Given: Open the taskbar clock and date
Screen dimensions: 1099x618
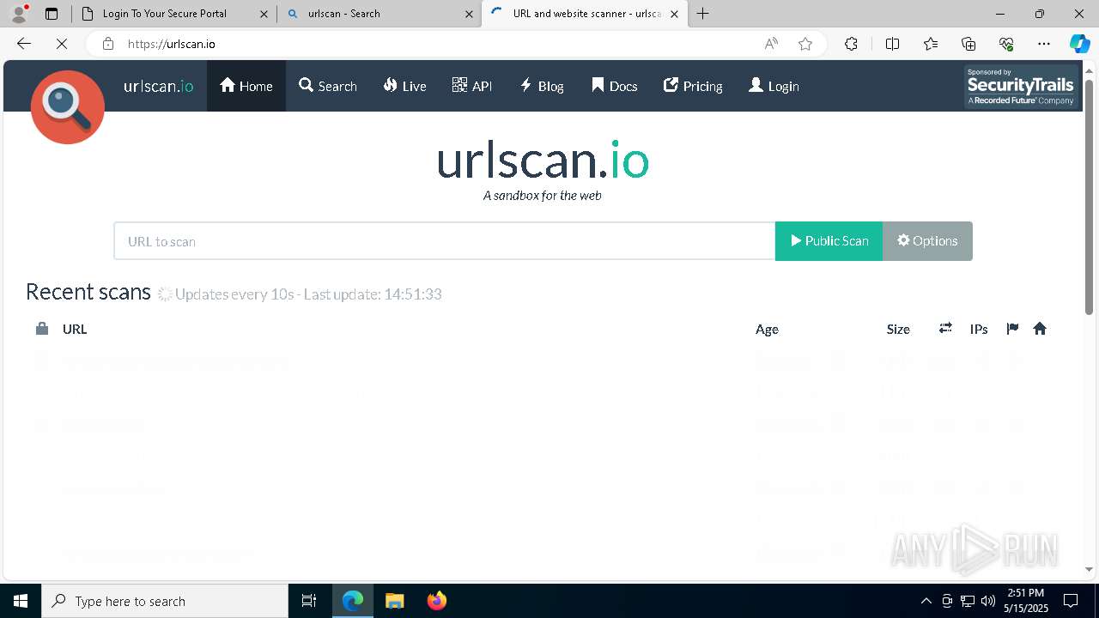Looking at the screenshot, I should (x=1026, y=601).
